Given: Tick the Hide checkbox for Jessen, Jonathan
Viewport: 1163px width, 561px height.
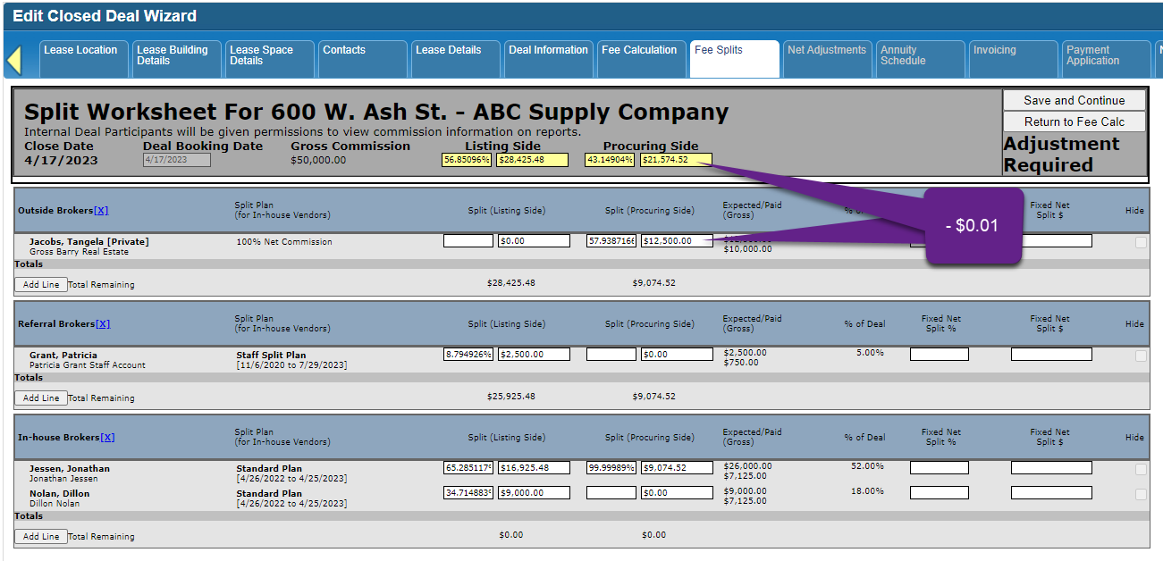Looking at the screenshot, I should (x=1141, y=469).
